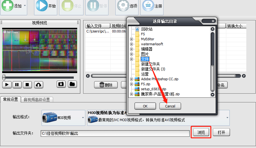Switch to the 音视频高级设置 tab
Viewport: 256px width, 148px height.
pyautogui.click(x=37, y=100)
